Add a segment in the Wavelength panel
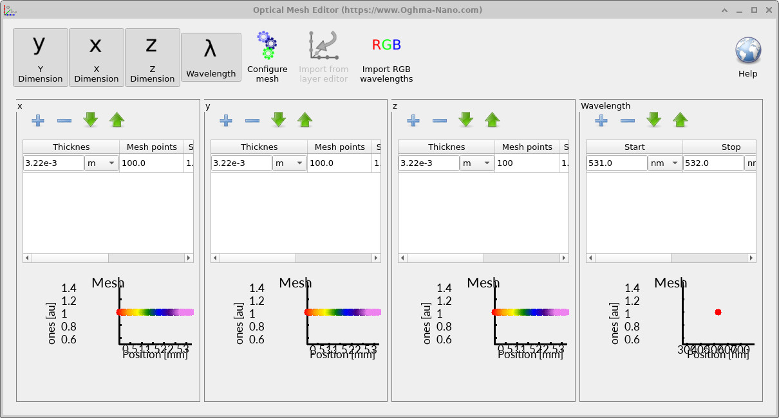Screen dimensions: 779x418 (601, 120)
